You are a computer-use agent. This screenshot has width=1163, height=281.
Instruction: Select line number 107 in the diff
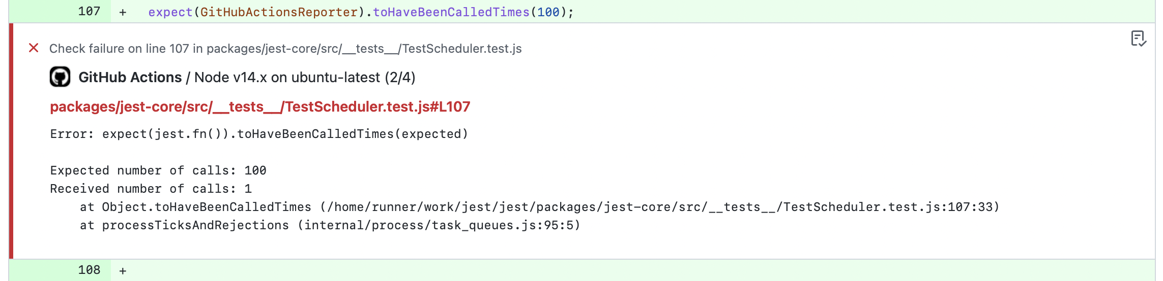tap(89, 12)
